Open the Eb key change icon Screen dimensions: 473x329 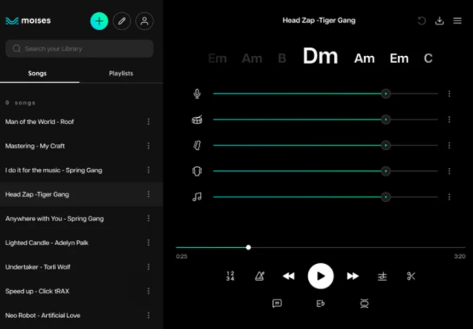(x=320, y=304)
